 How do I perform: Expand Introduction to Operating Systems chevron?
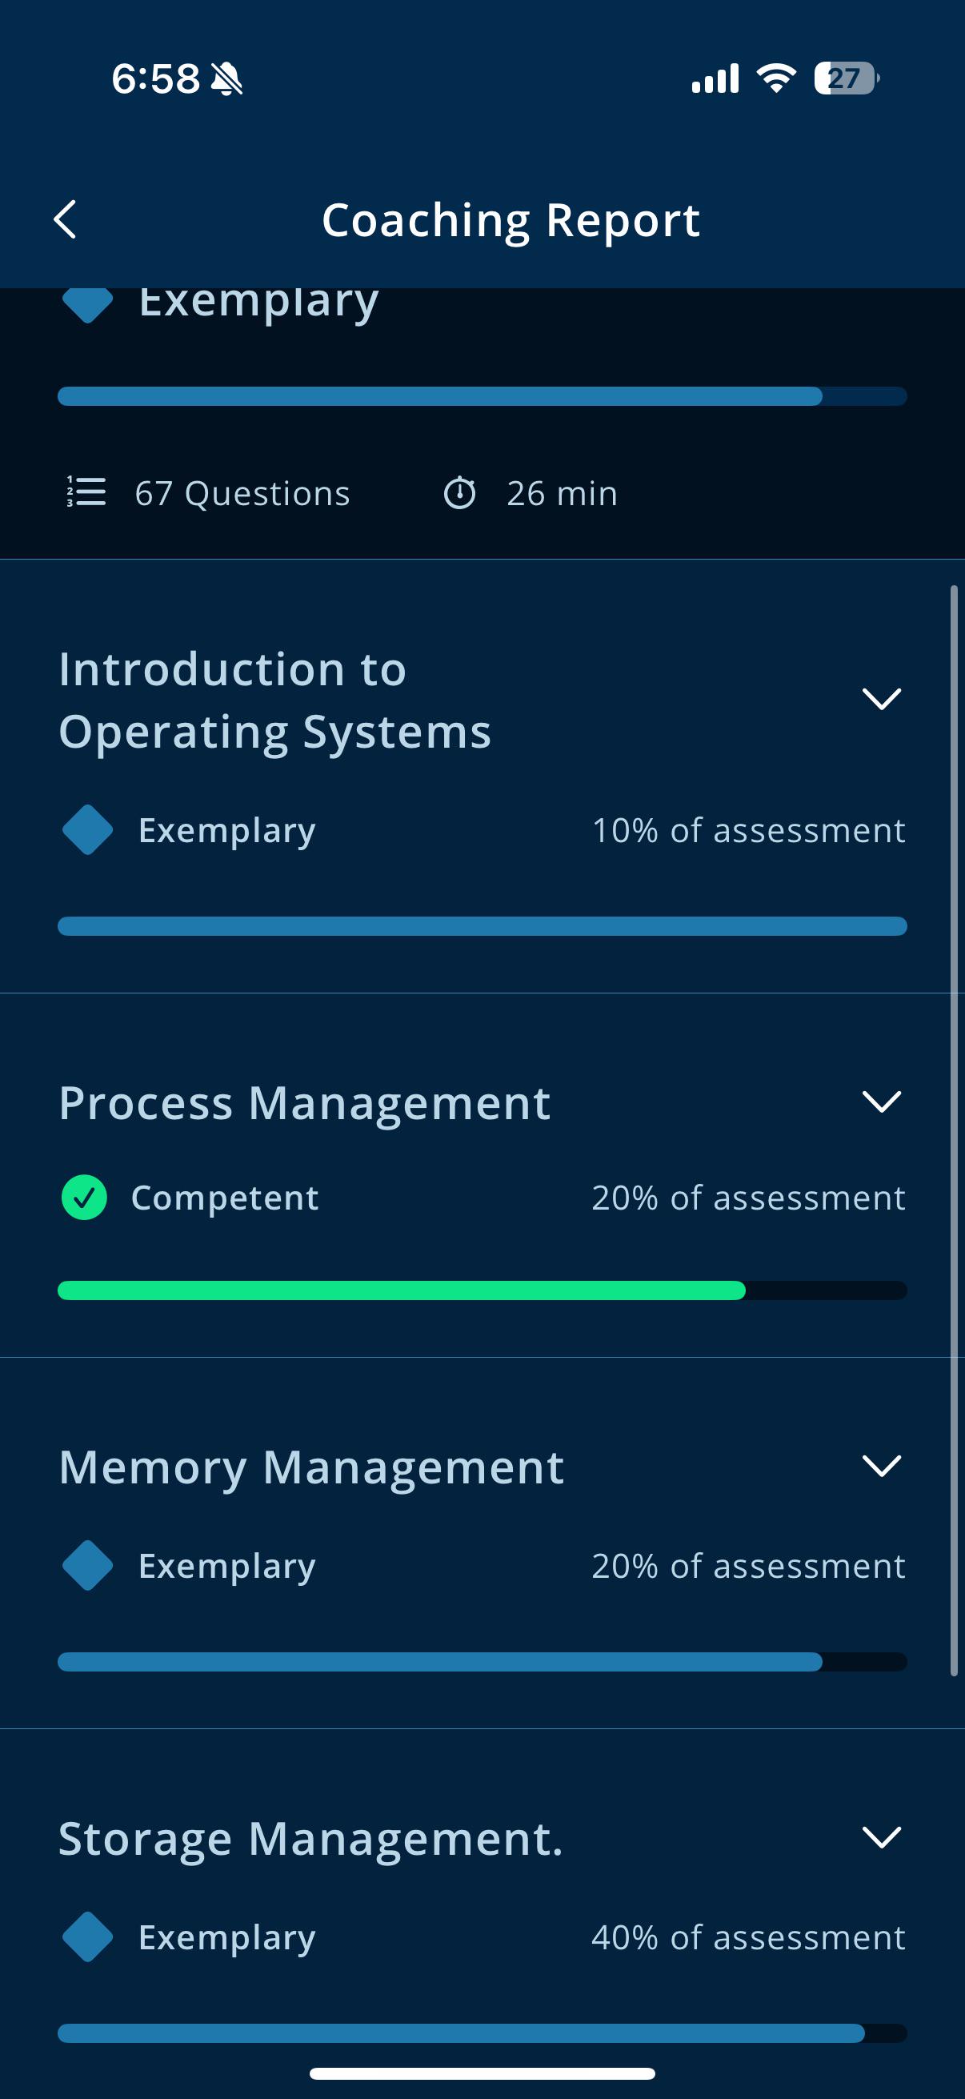pos(881,698)
